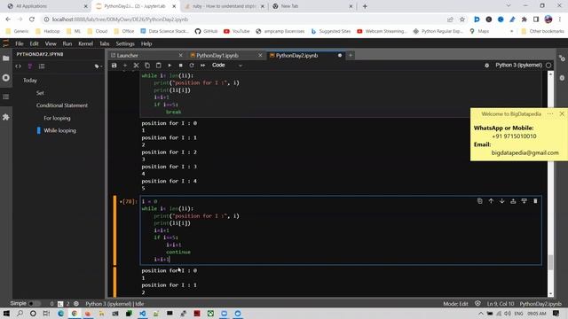Move the active cell down
This screenshot has width=568, height=319.
[x=502, y=201]
